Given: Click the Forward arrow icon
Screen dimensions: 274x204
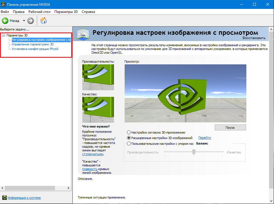Looking at the screenshot, I should tap(31, 21).
